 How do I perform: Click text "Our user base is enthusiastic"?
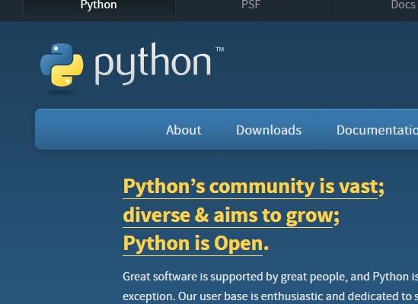tap(250, 296)
